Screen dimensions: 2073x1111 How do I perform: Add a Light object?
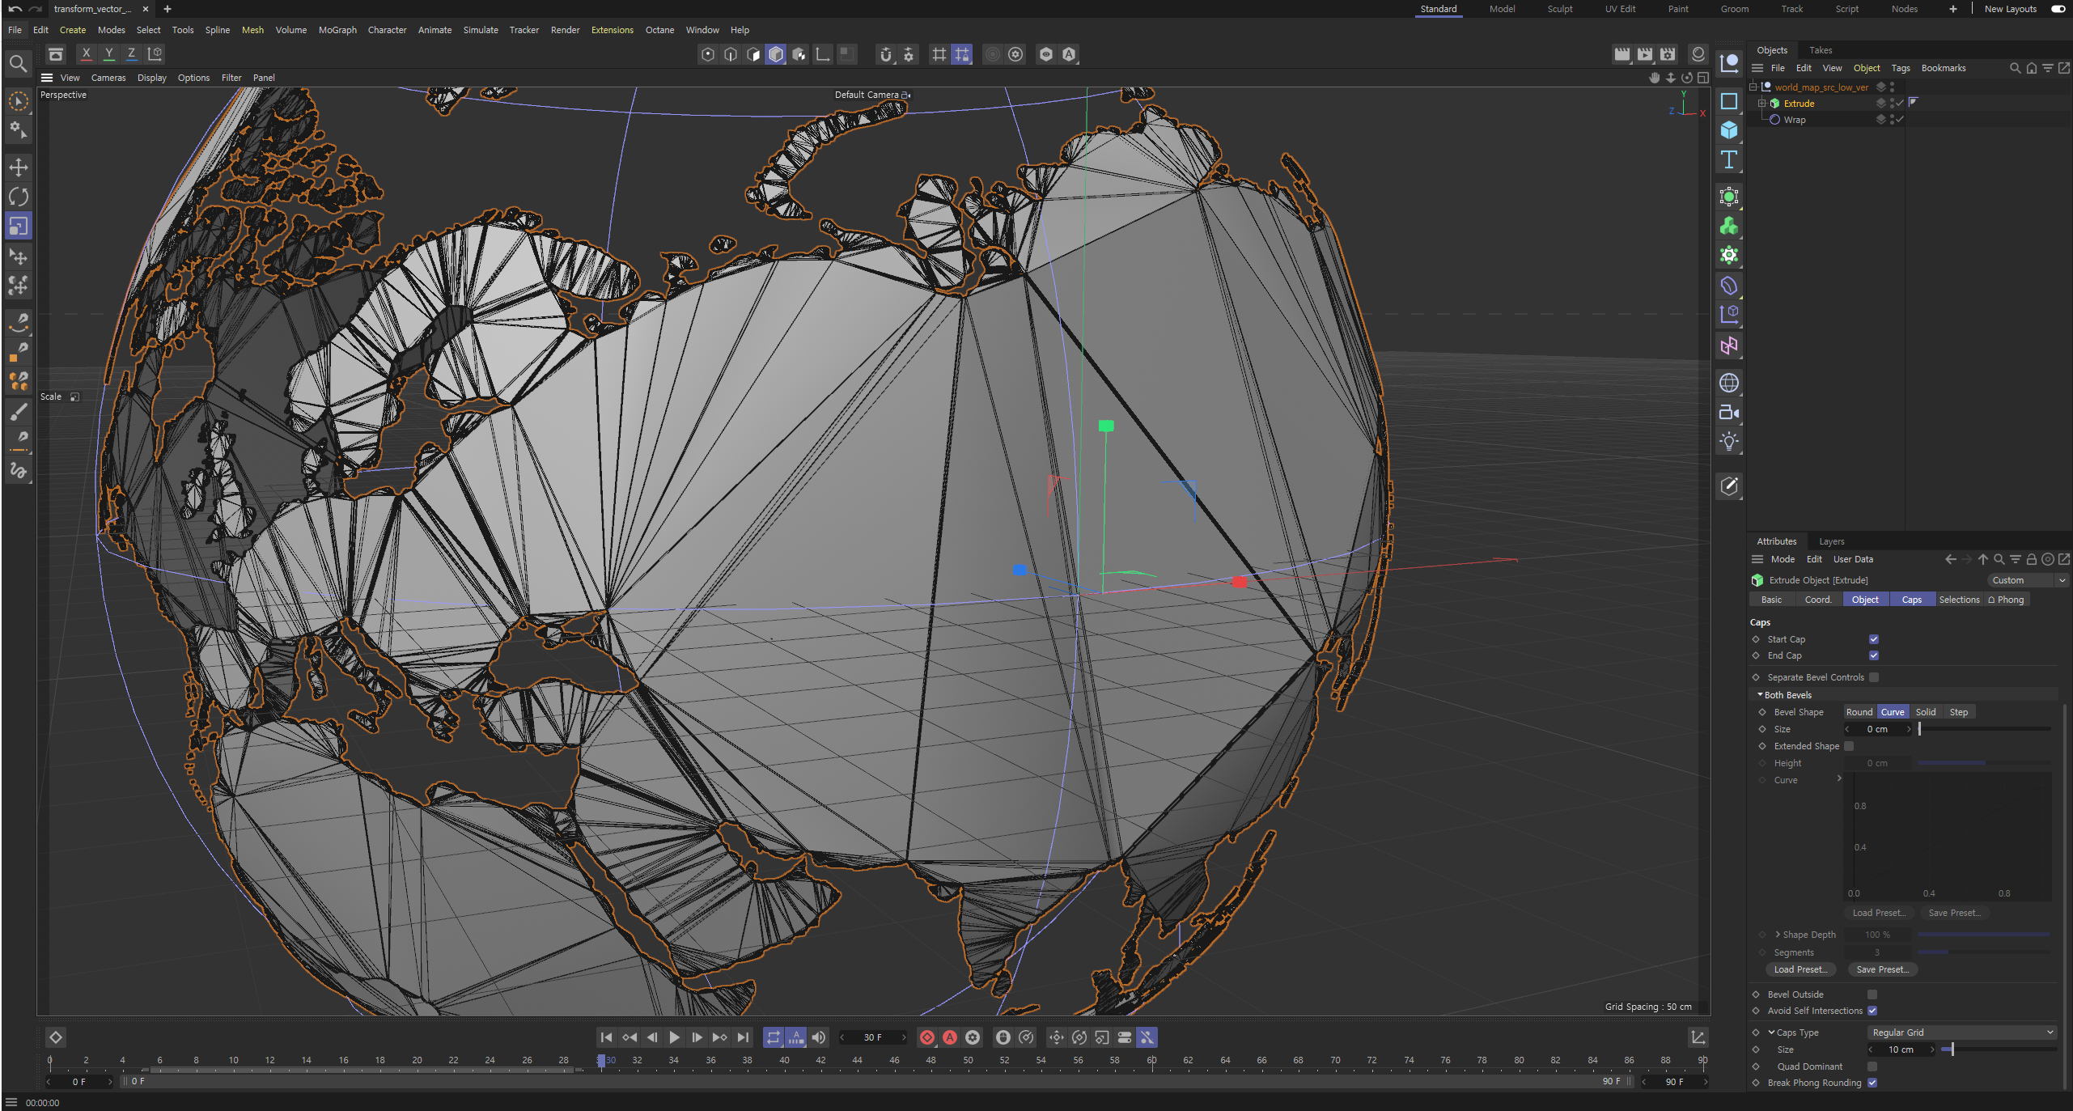pyautogui.click(x=1729, y=441)
